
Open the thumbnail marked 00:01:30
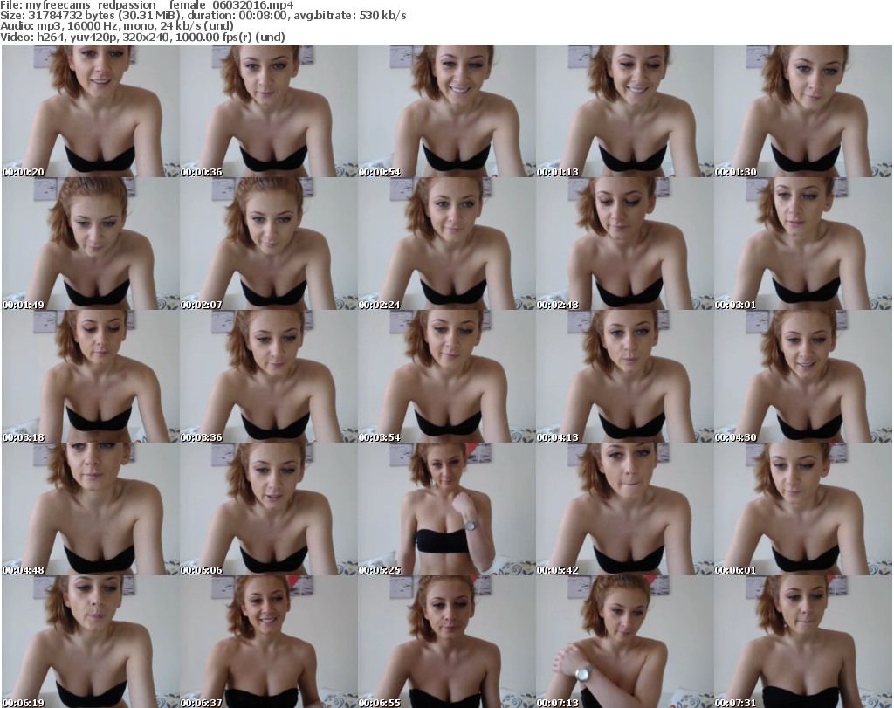pyautogui.click(x=803, y=111)
